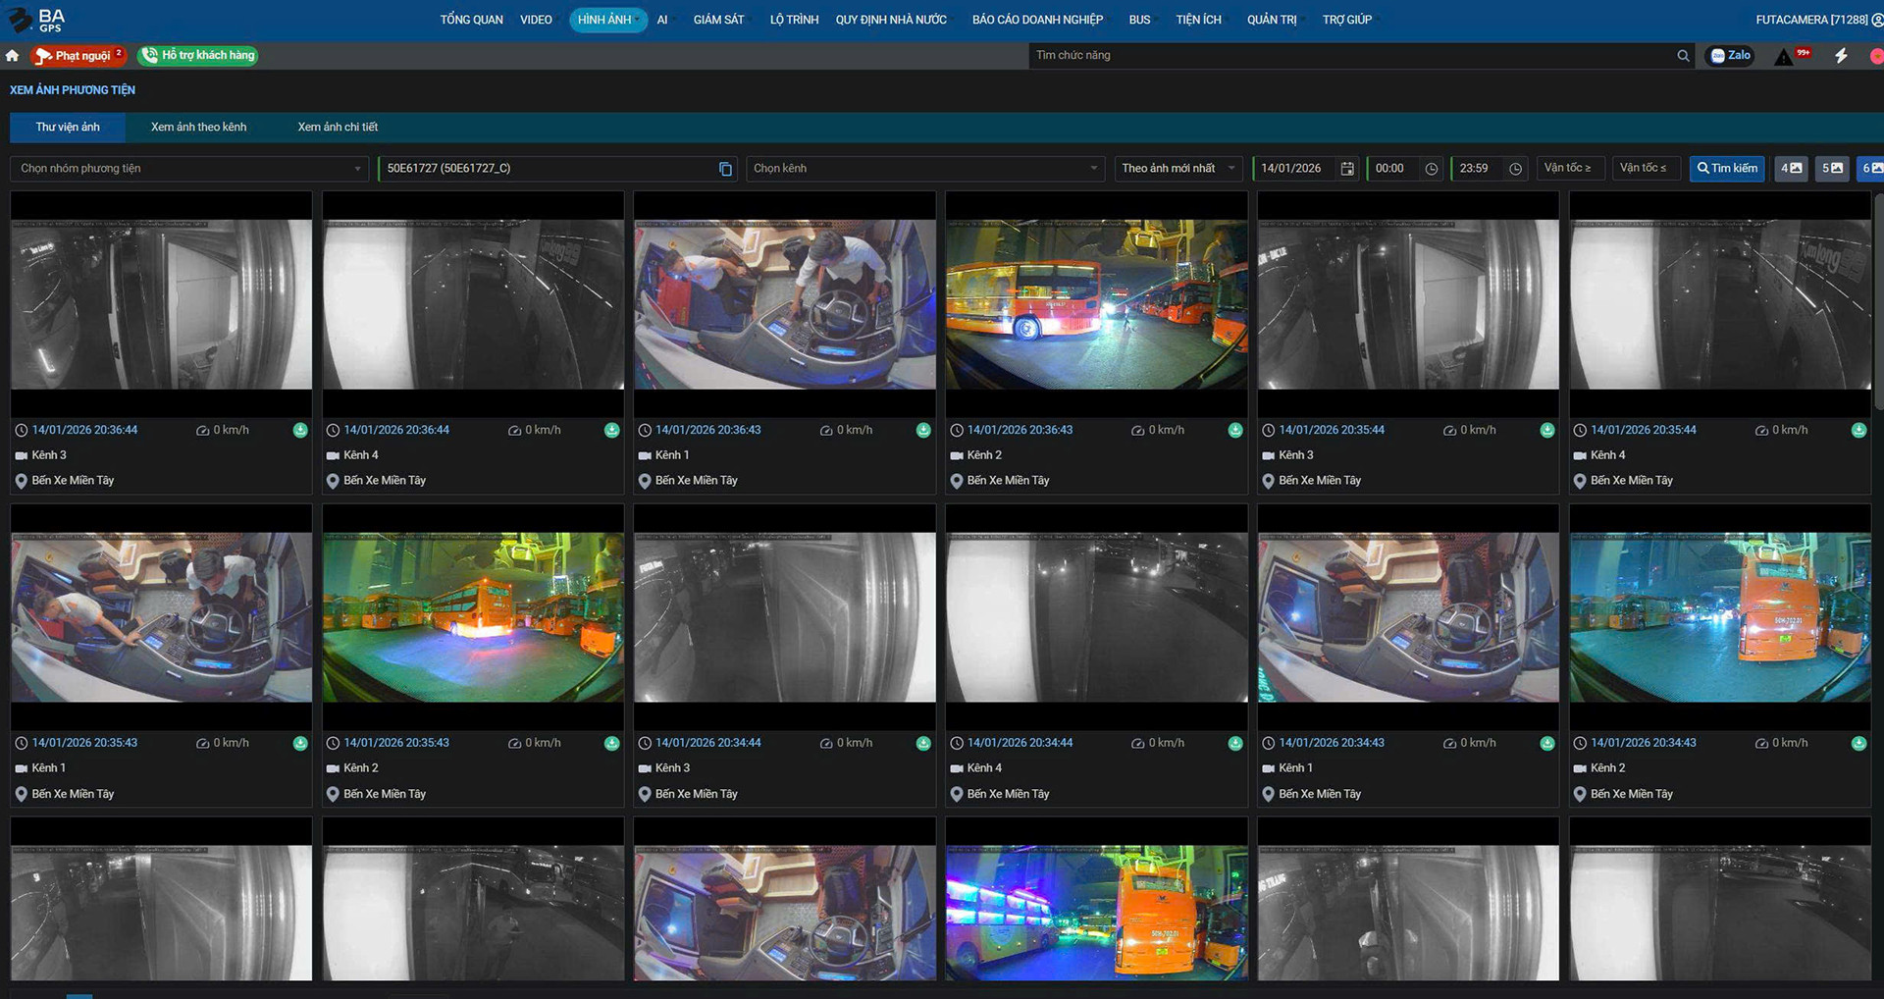The height and width of the screenshot is (999, 1884).
Task: Click the lightning bolt quick-action icon
Action: pos(1841,56)
